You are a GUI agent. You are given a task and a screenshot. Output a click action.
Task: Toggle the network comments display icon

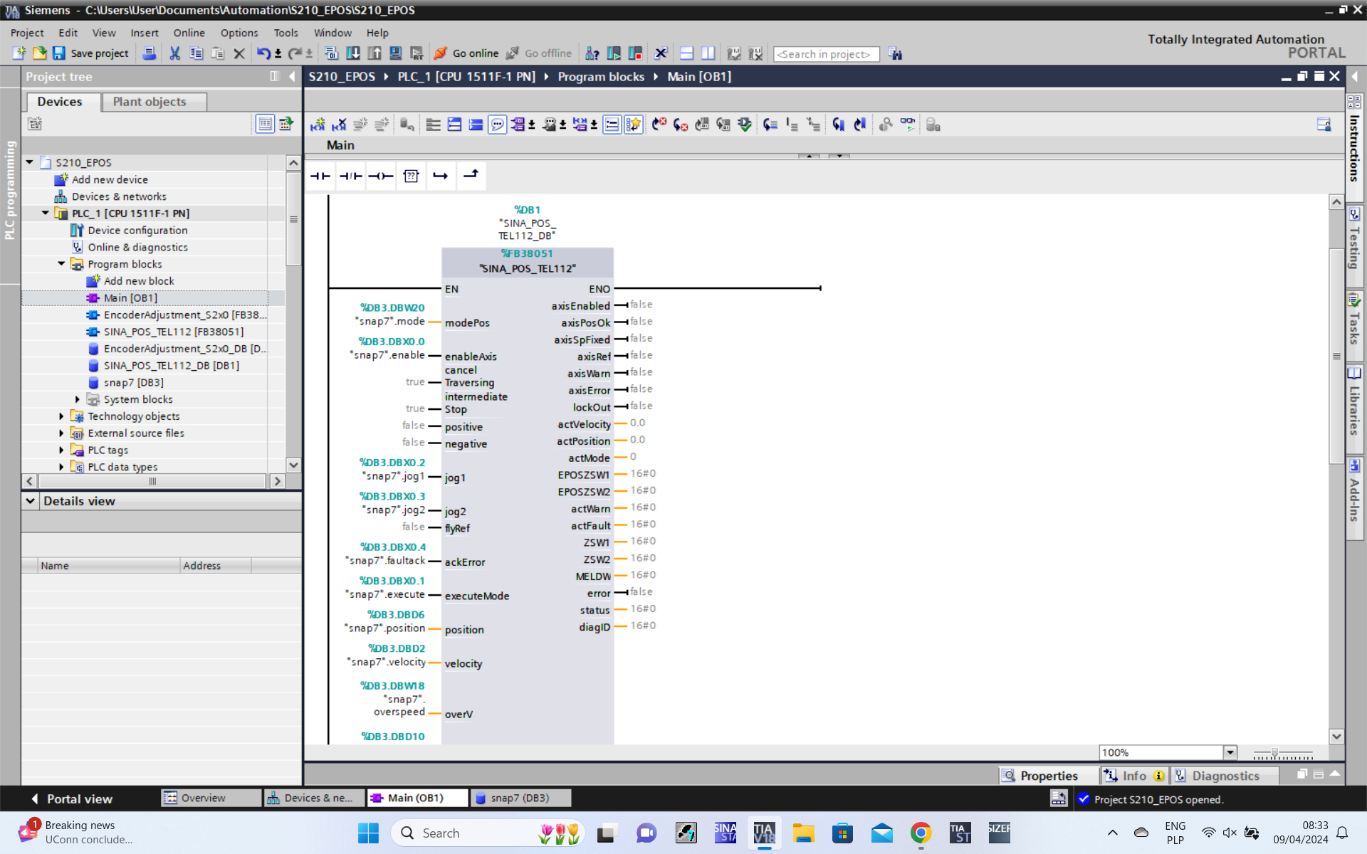[x=497, y=125]
